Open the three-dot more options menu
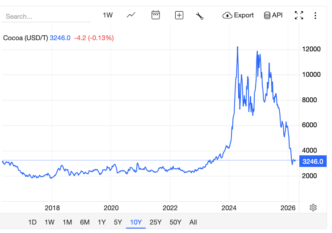 (315, 16)
